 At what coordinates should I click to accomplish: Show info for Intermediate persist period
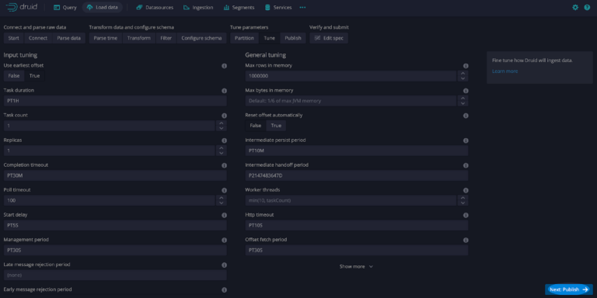pos(466,140)
